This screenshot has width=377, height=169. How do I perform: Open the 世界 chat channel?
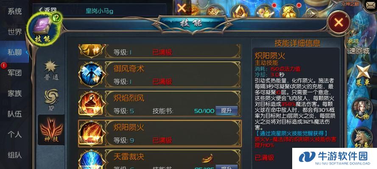(x=15, y=32)
